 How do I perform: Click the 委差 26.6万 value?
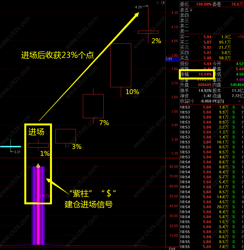point(237,4)
